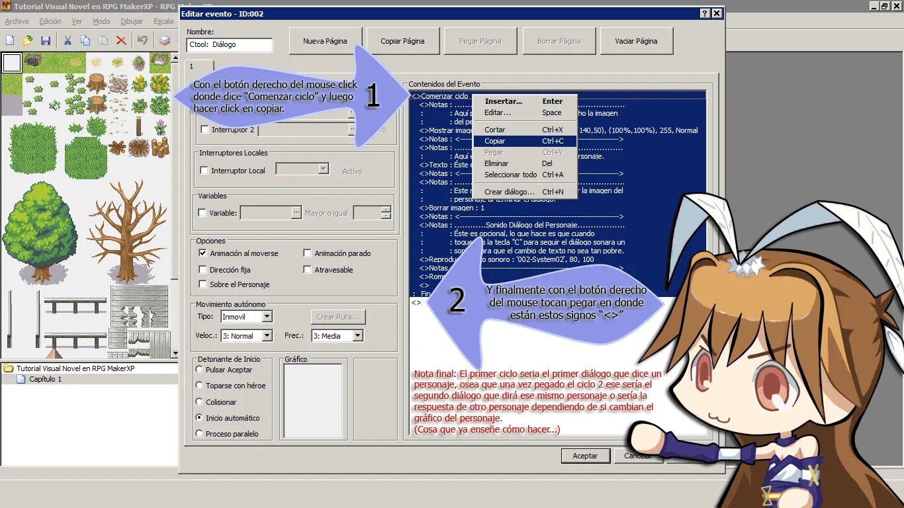Check the Animación parado option

pos(307,253)
